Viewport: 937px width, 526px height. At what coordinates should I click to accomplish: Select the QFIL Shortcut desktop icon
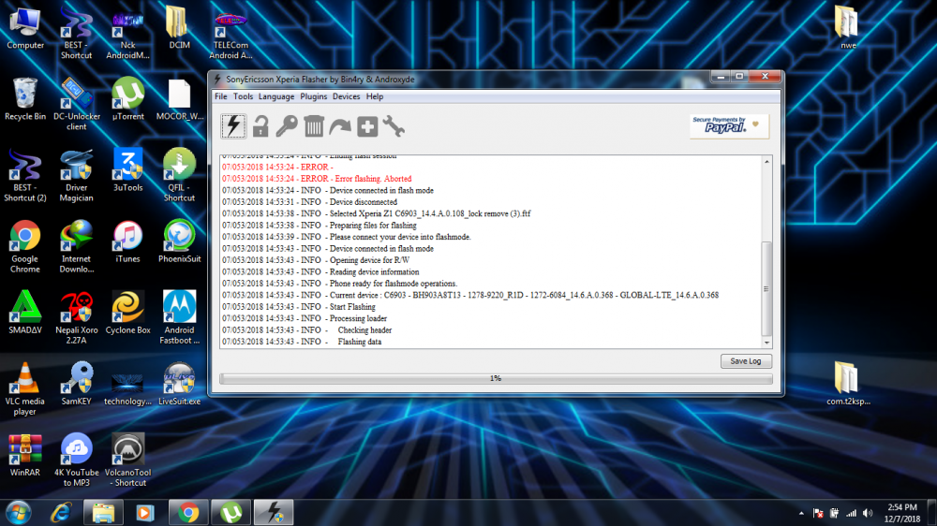point(179,176)
